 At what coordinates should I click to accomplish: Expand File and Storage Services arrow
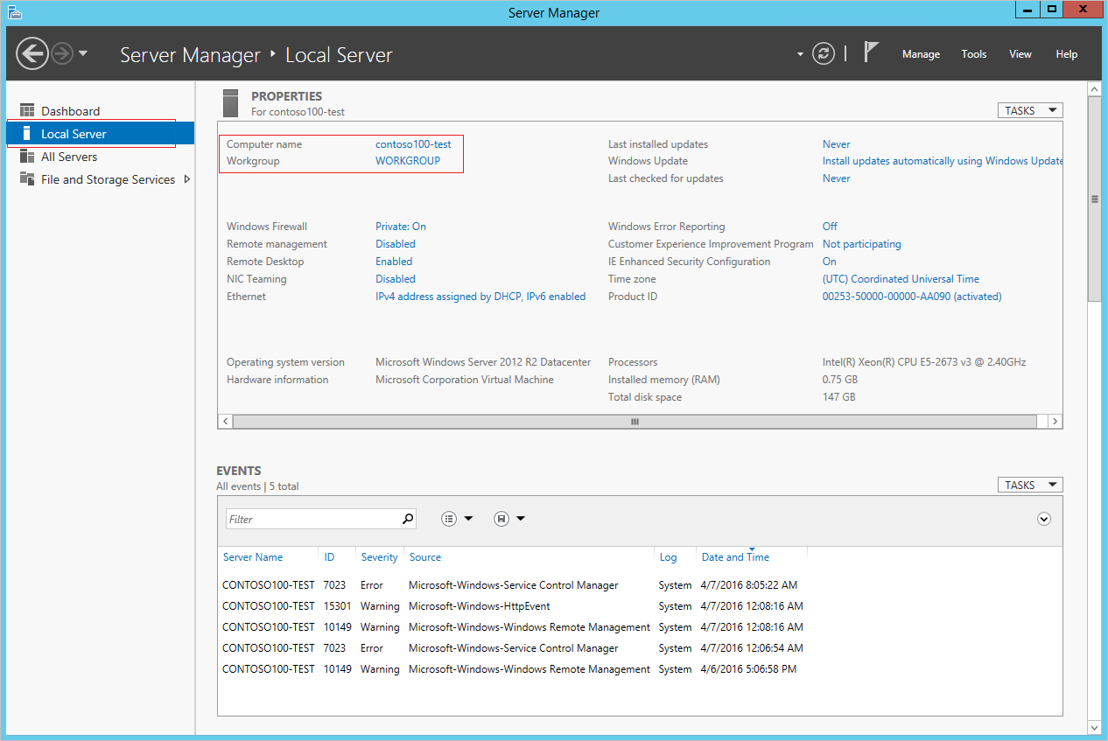coord(186,179)
